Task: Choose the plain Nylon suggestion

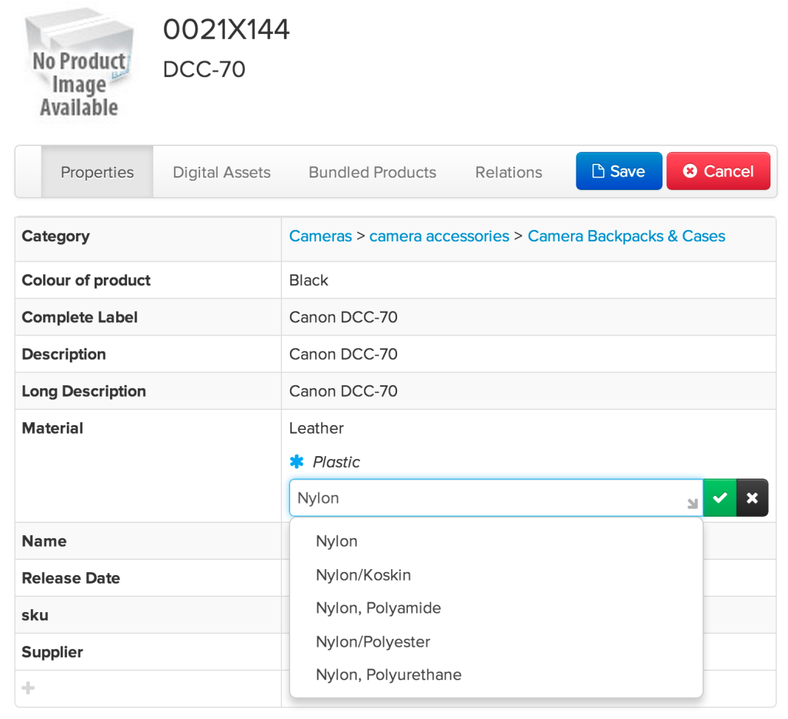Action: click(x=337, y=541)
